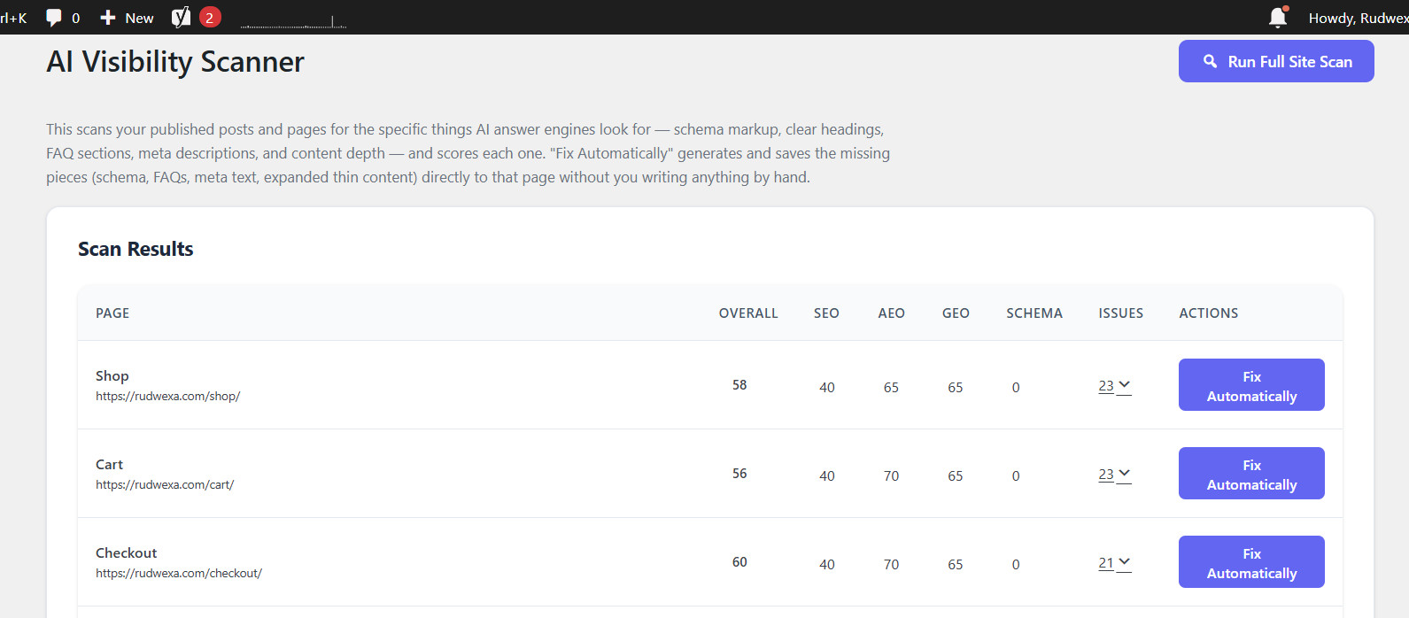Image resolution: width=1409 pixels, height=618 pixels.
Task: Fix the Shop page automatically
Action: tap(1251, 385)
